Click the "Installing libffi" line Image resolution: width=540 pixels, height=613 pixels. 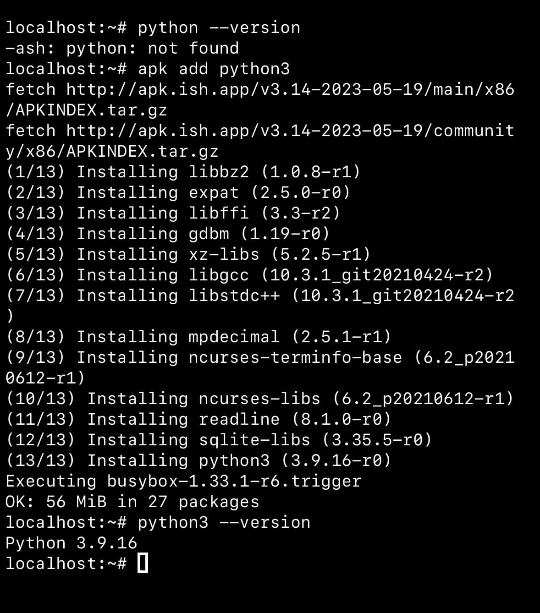coord(173,213)
